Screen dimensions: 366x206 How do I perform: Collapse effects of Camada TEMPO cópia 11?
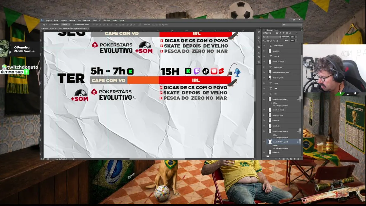(x=300, y=131)
